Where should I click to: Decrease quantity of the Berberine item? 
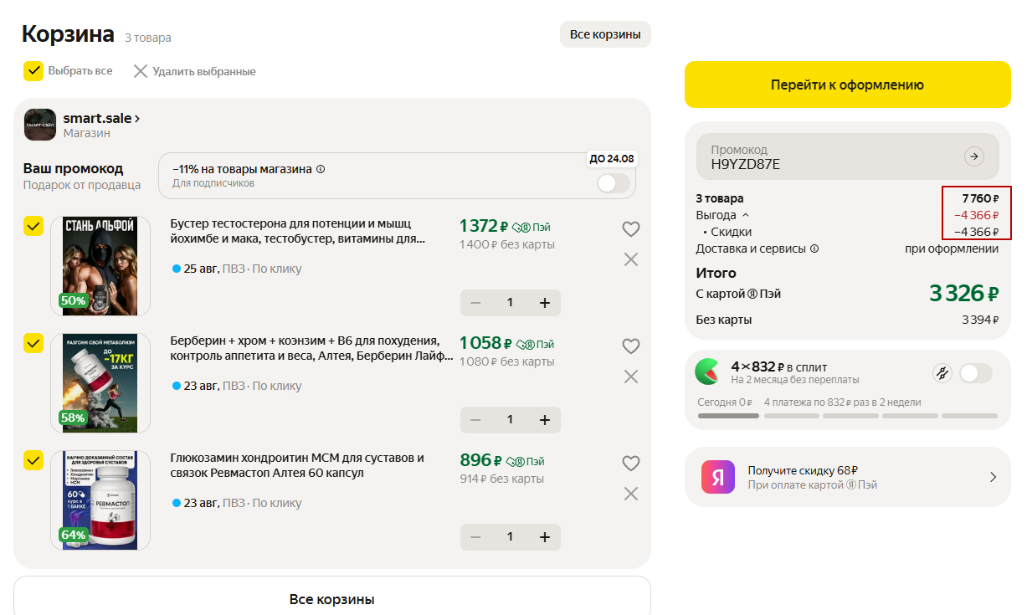pos(475,420)
